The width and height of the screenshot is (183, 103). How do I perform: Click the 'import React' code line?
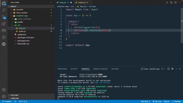(x=82, y=9)
